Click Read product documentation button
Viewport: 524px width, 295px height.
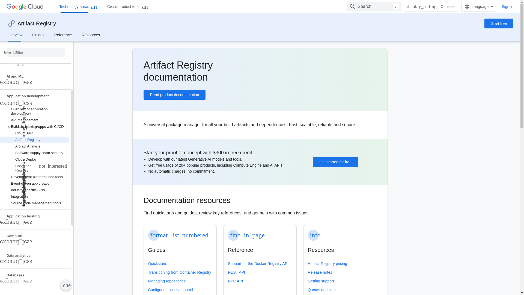(174, 95)
